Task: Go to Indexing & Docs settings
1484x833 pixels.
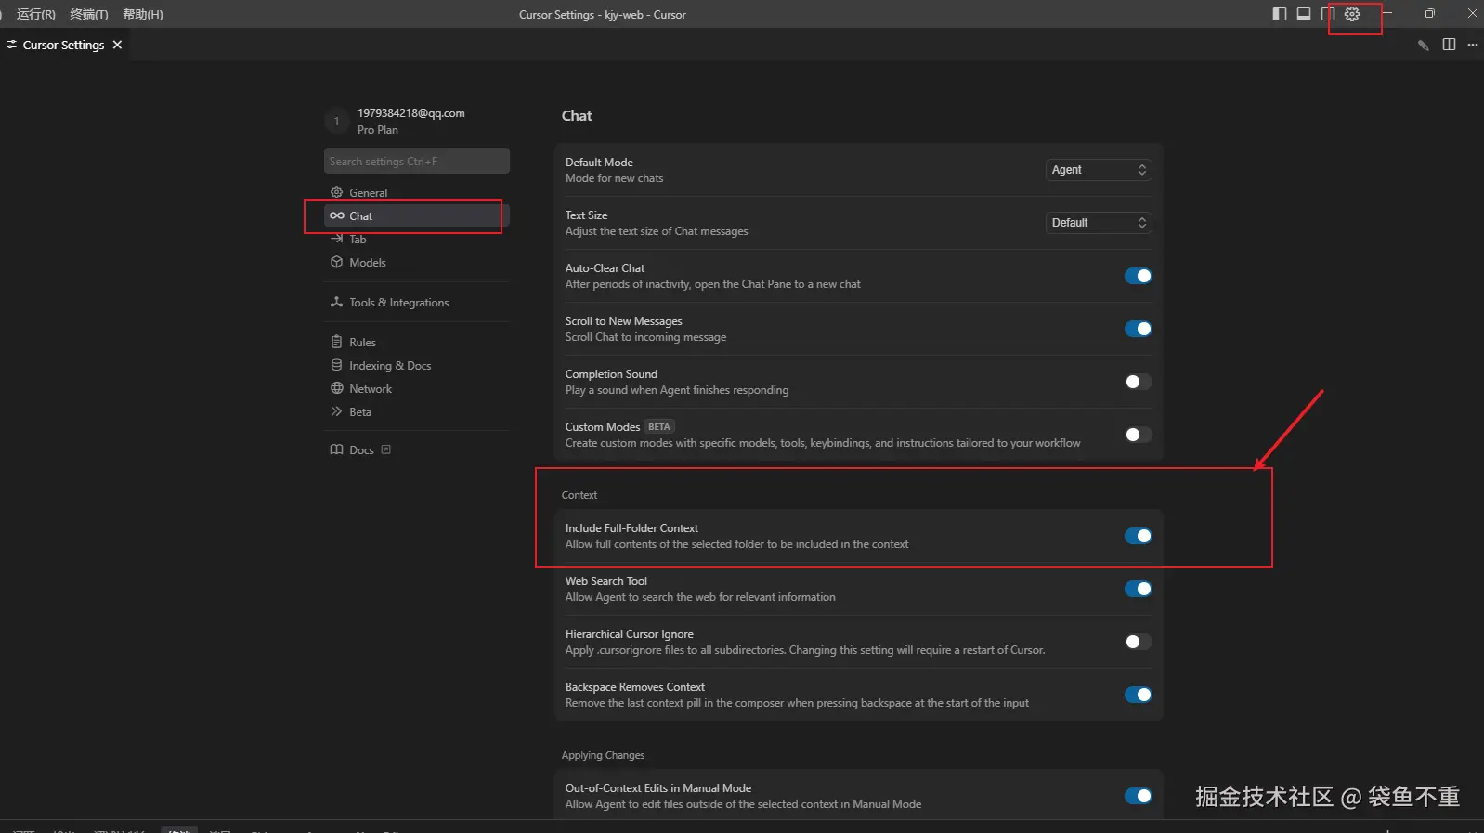Action: click(389, 366)
